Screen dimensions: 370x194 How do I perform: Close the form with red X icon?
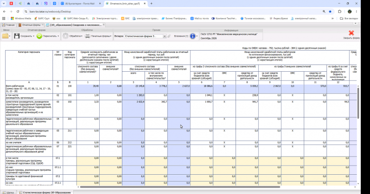[351, 33]
